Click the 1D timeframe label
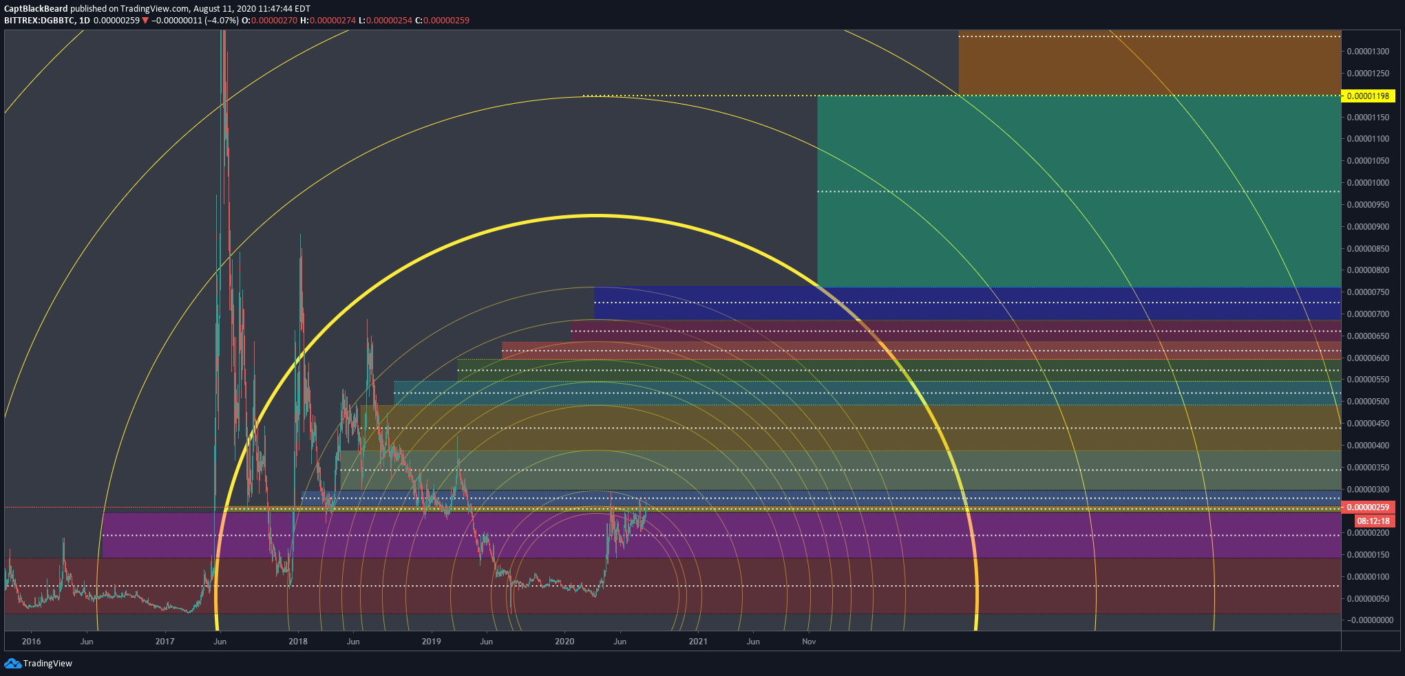Image resolution: width=1405 pixels, height=676 pixels. click(x=85, y=21)
